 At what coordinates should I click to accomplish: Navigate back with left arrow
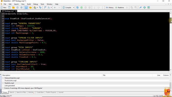click(x=55, y=8)
